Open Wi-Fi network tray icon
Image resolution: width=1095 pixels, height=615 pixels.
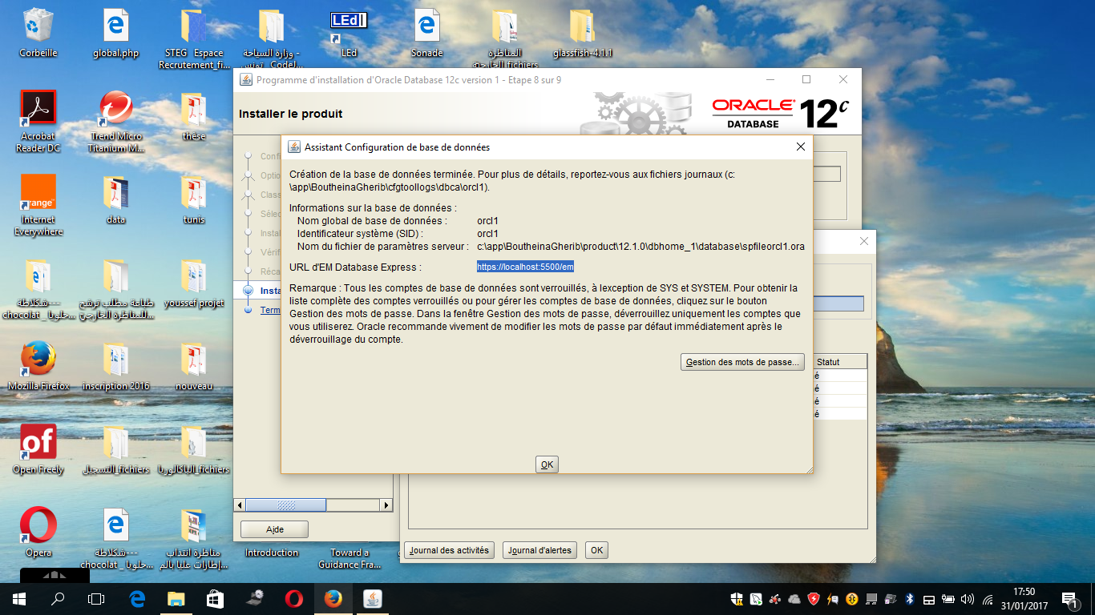pos(987,599)
